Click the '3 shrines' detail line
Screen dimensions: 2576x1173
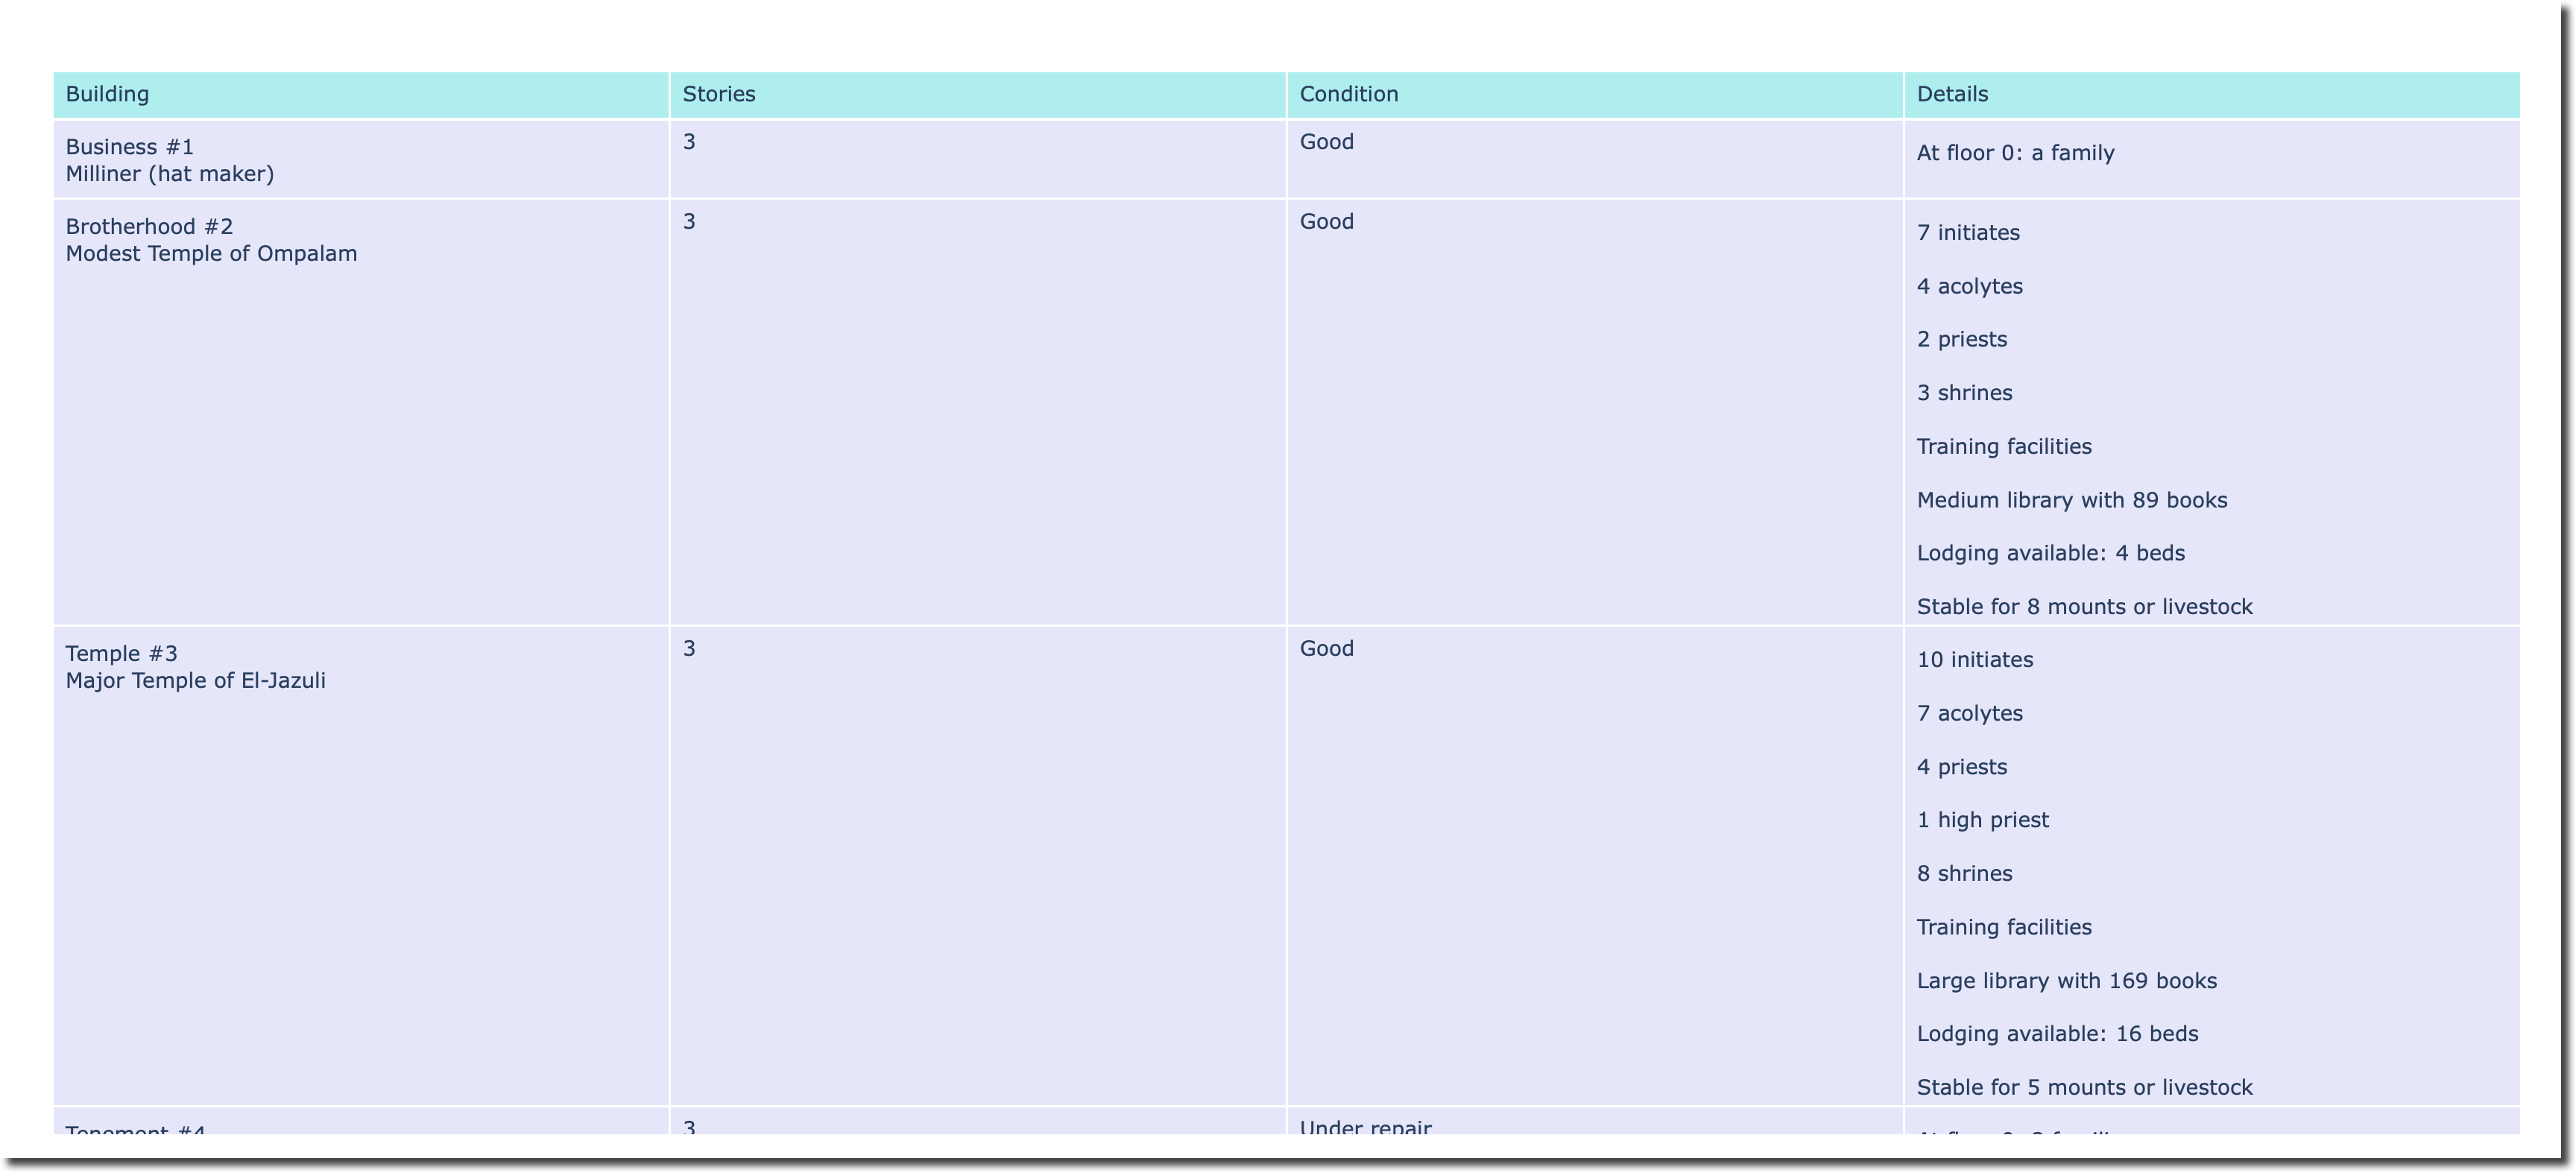(x=1964, y=393)
